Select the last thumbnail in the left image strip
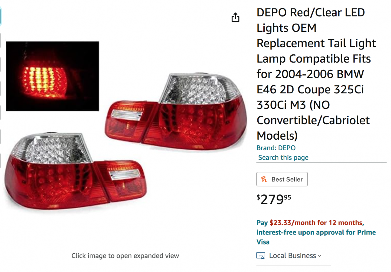Viewport: 391px width, 272px height. (0, 161)
